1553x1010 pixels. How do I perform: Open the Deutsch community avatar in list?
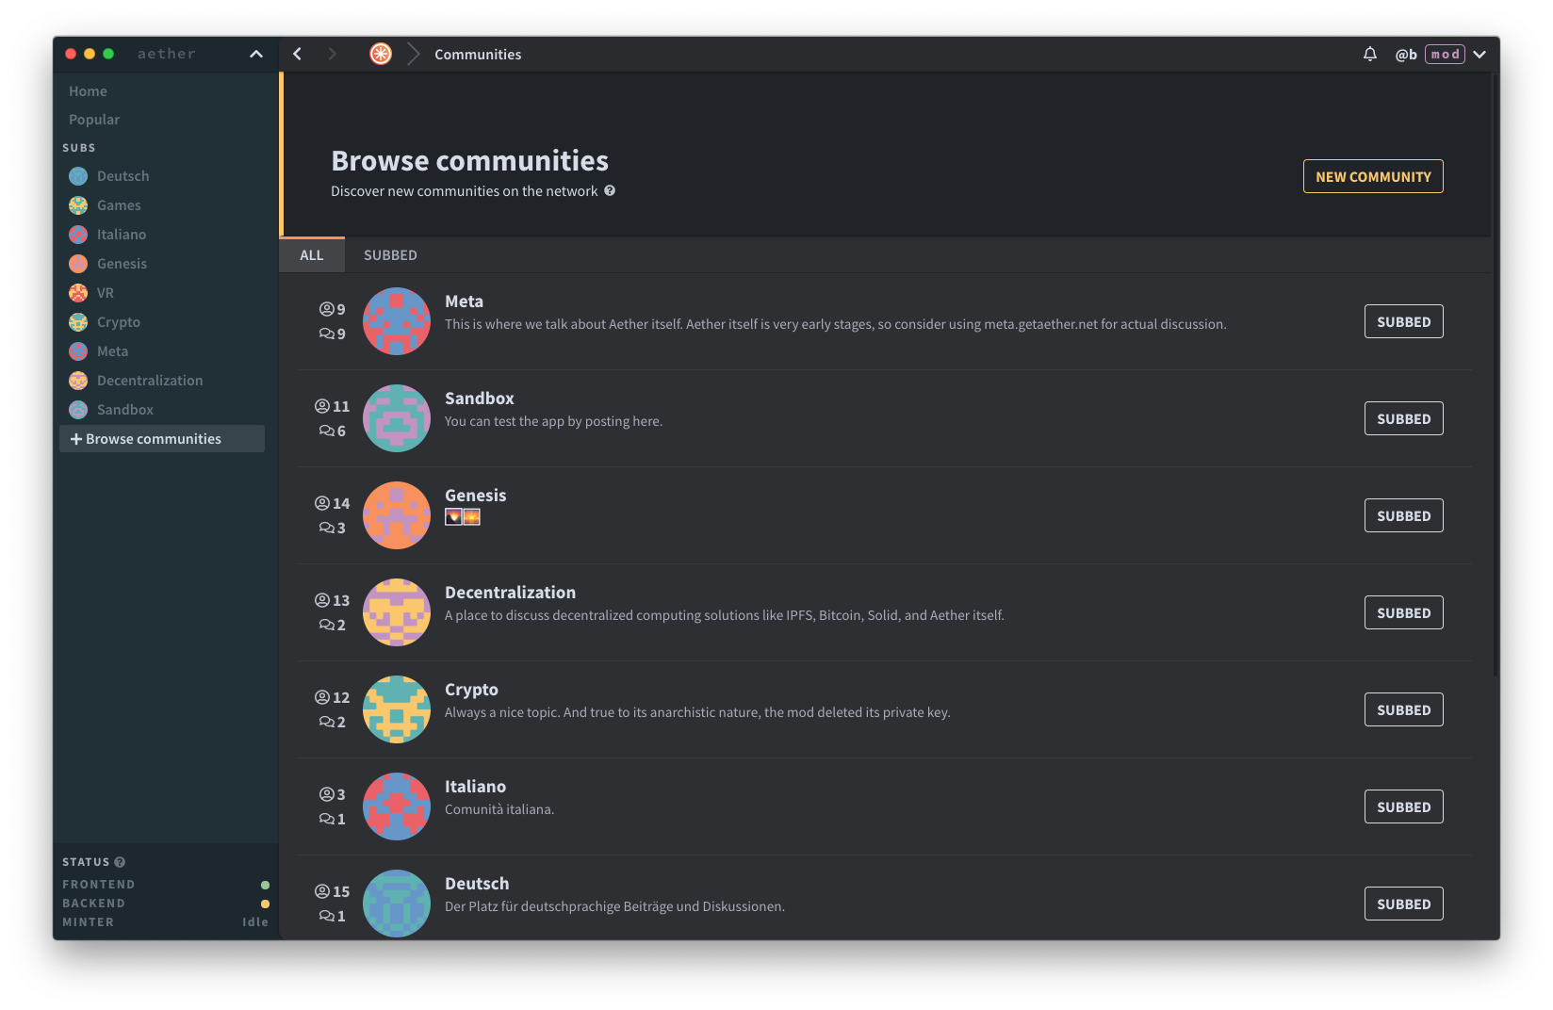coord(397,904)
